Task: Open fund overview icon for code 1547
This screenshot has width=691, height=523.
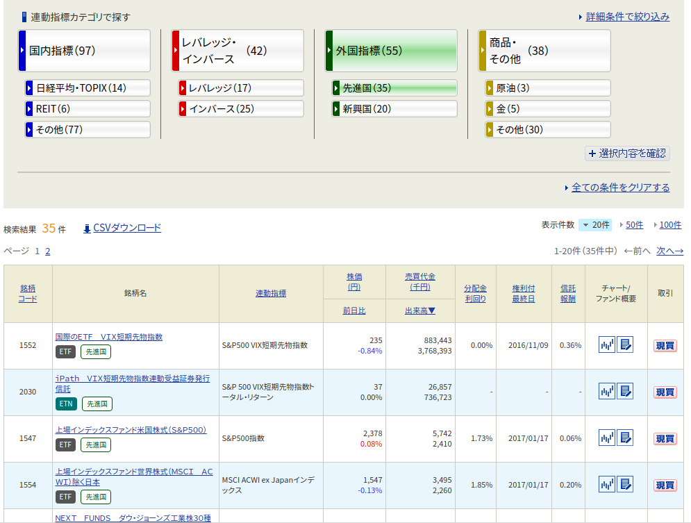Action: click(x=625, y=438)
